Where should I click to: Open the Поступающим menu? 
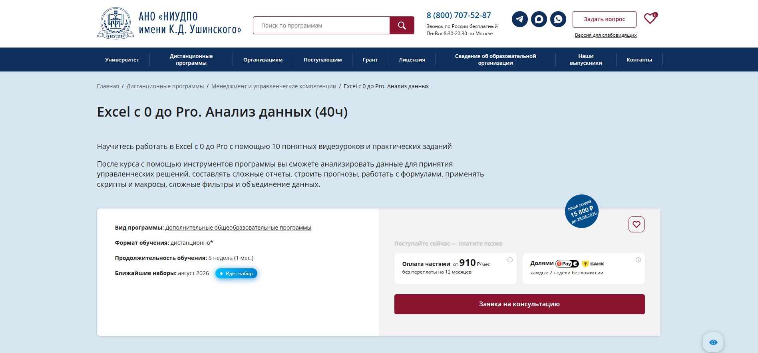pyautogui.click(x=322, y=59)
